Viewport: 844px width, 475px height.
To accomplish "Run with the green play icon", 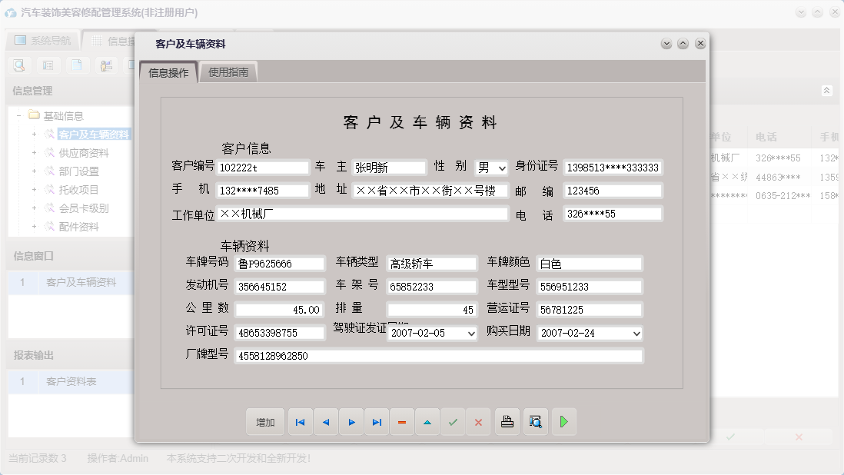I will [563, 421].
